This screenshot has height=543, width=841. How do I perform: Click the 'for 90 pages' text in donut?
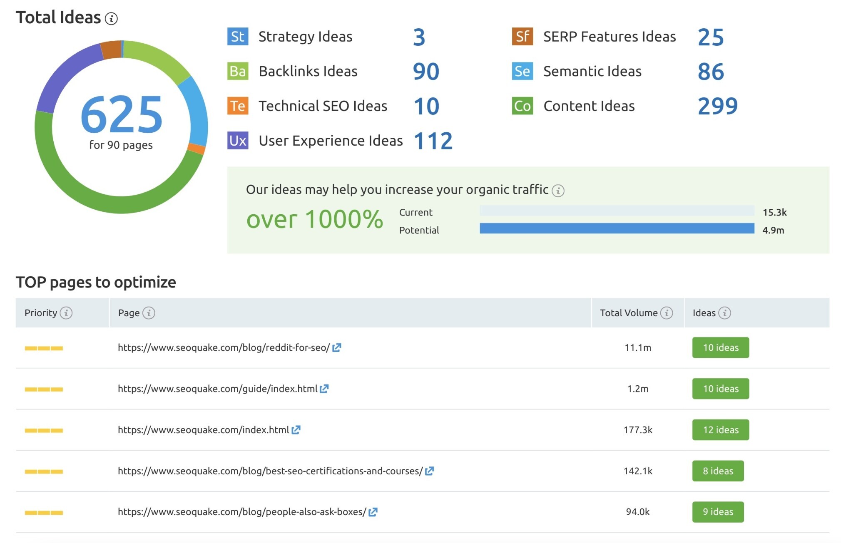click(121, 145)
